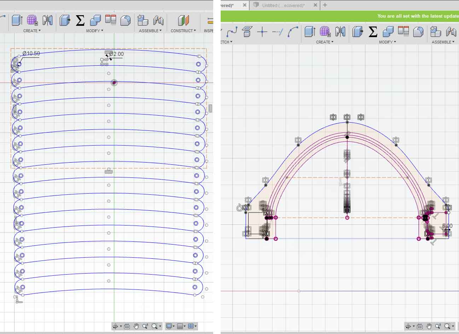Viewport: 459px width, 334px height.
Task: Open MODIFY dropdown in left window
Action: tap(95, 31)
